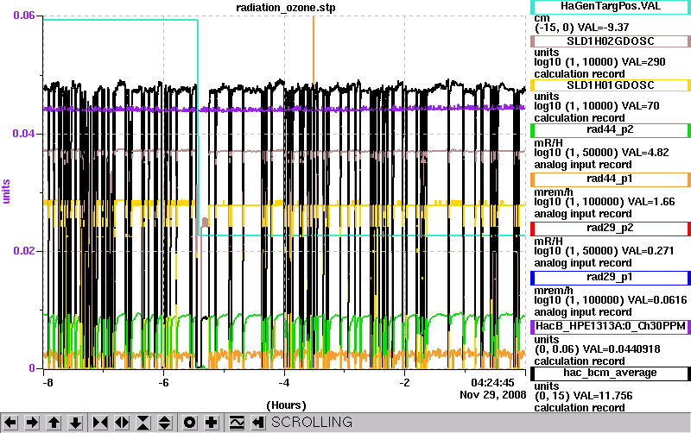Click the vertical zoom-in hourglass icon

[143, 423]
